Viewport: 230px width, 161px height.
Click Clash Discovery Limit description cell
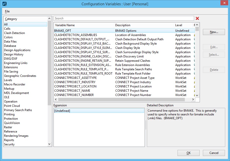(129, 56)
